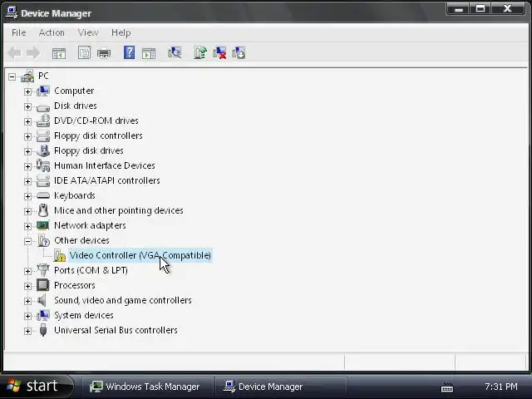Click the Keyboards category icon
This screenshot has width=532, height=399.
(x=43, y=195)
